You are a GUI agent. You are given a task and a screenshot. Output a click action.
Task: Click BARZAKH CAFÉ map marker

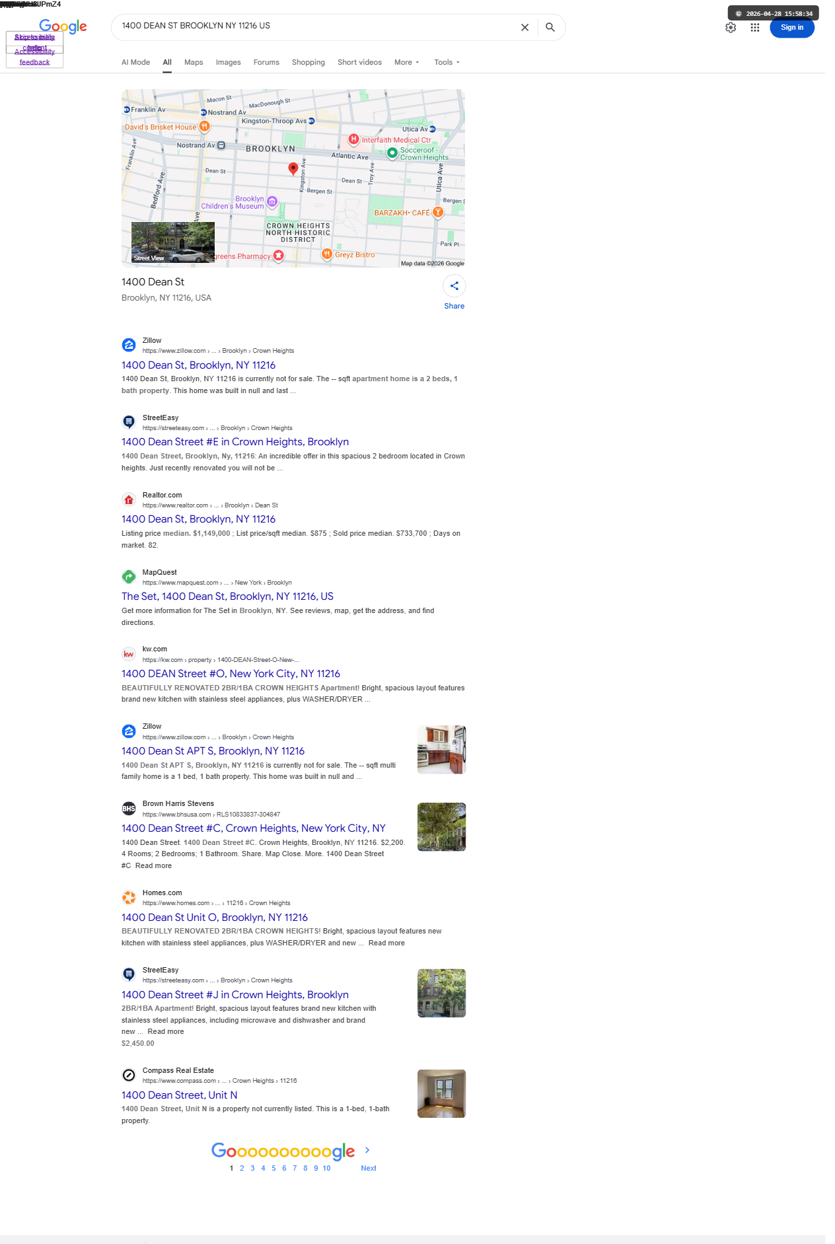pyautogui.click(x=437, y=212)
